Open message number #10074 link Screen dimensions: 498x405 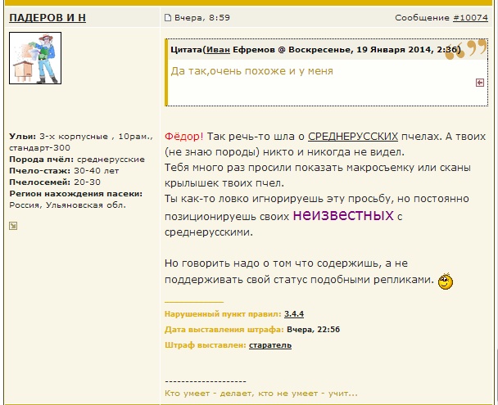pyautogui.click(x=470, y=18)
